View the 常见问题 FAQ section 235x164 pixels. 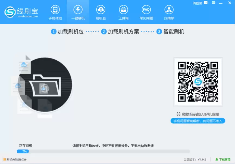146,11
